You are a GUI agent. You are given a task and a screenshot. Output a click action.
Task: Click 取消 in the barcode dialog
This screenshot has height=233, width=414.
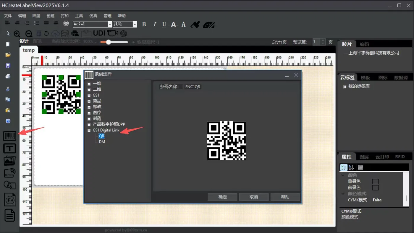tap(254, 197)
